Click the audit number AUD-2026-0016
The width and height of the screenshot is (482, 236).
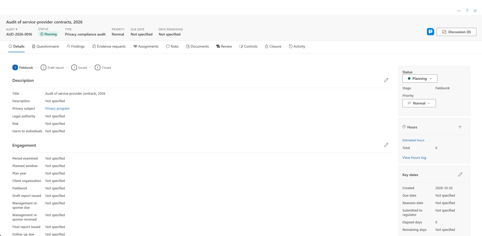[19, 34]
